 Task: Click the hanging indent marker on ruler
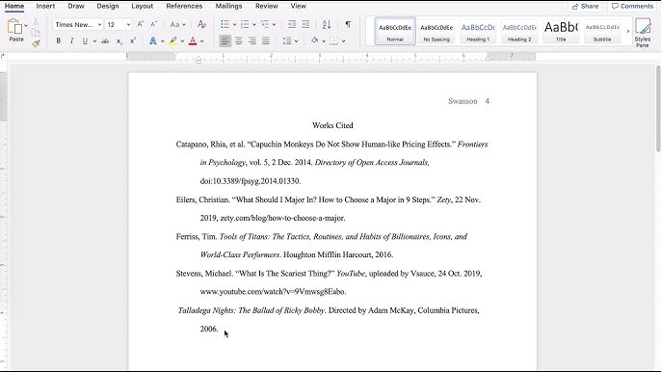[198, 60]
